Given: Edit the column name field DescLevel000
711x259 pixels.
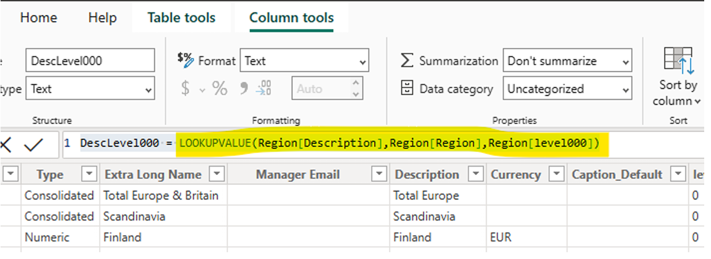Looking at the screenshot, I should point(90,61).
